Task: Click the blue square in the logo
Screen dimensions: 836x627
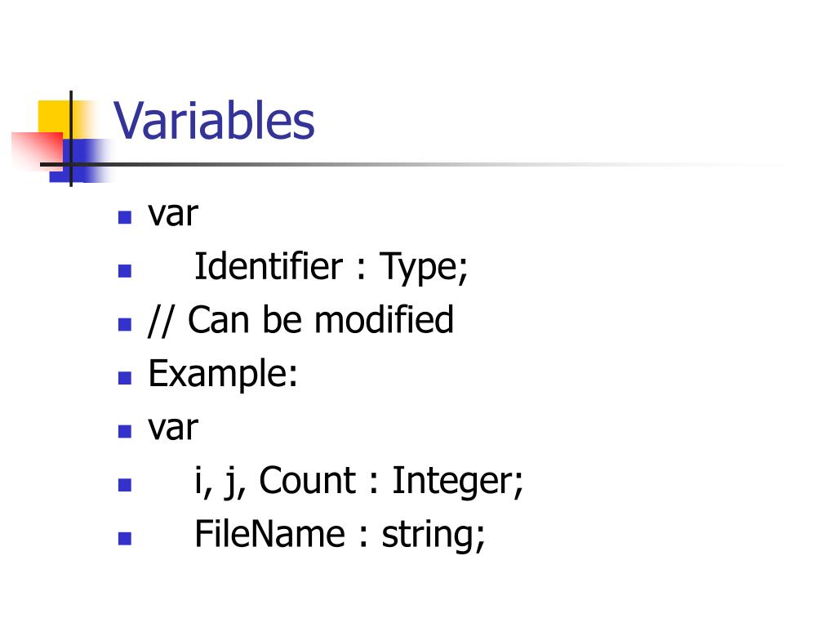Action: coord(79,161)
